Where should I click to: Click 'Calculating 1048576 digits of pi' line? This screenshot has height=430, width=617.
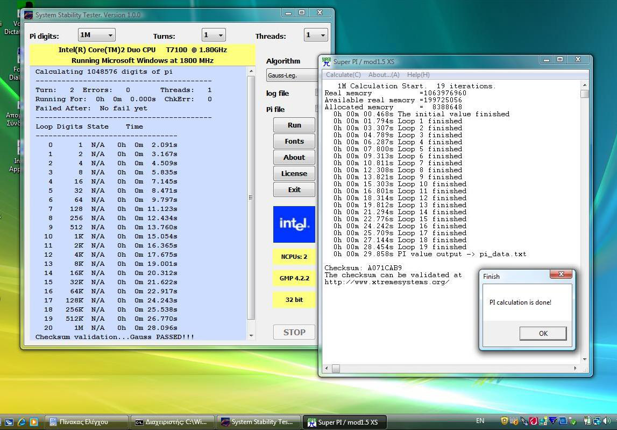coord(104,72)
